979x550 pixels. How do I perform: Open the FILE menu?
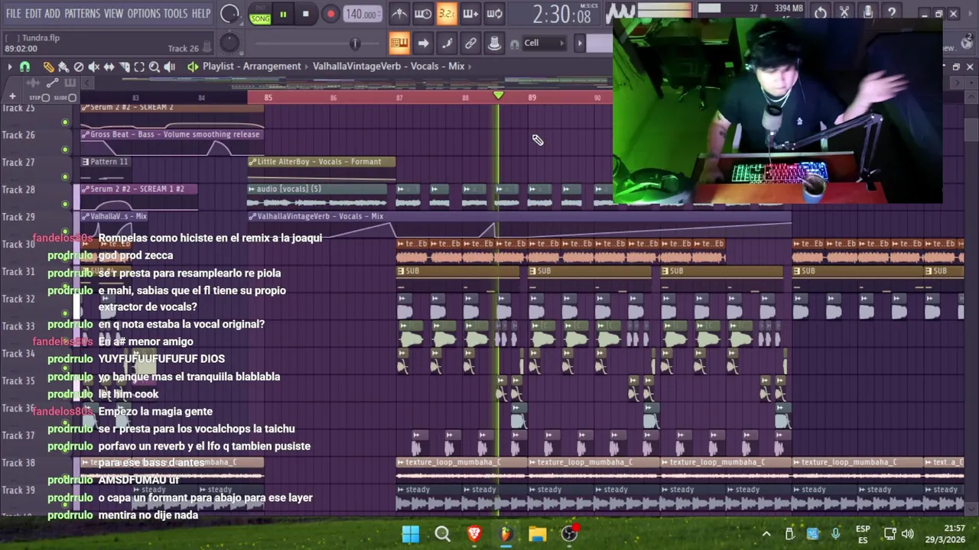tap(13, 14)
